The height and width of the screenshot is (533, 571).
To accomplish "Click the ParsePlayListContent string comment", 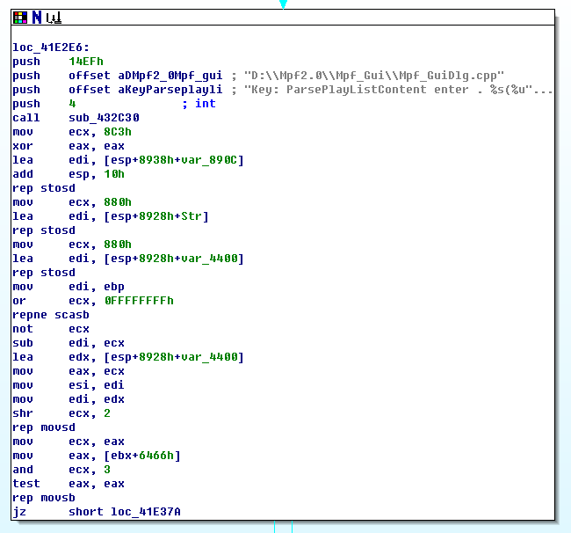I will tap(398, 90).
